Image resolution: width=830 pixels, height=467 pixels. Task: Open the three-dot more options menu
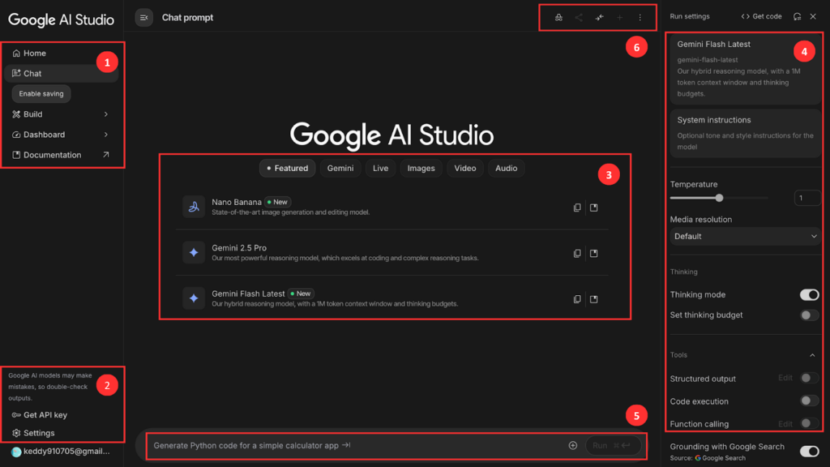(640, 17)
